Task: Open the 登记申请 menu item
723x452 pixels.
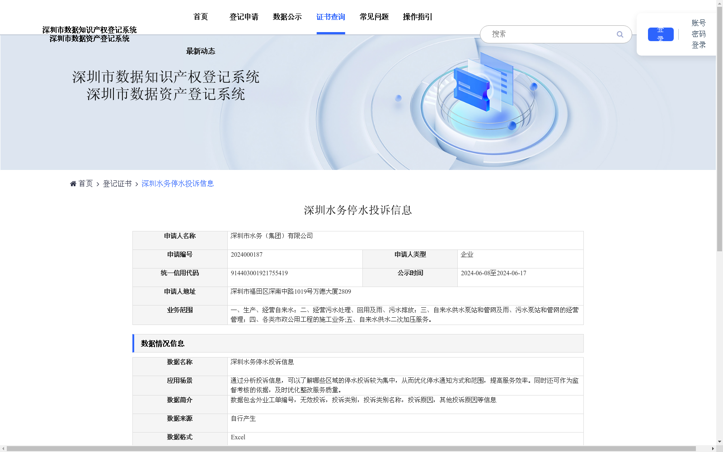Action: [244, 17]
